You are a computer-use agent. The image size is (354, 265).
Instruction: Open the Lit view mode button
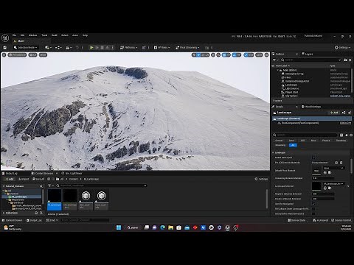pos(32,55)
